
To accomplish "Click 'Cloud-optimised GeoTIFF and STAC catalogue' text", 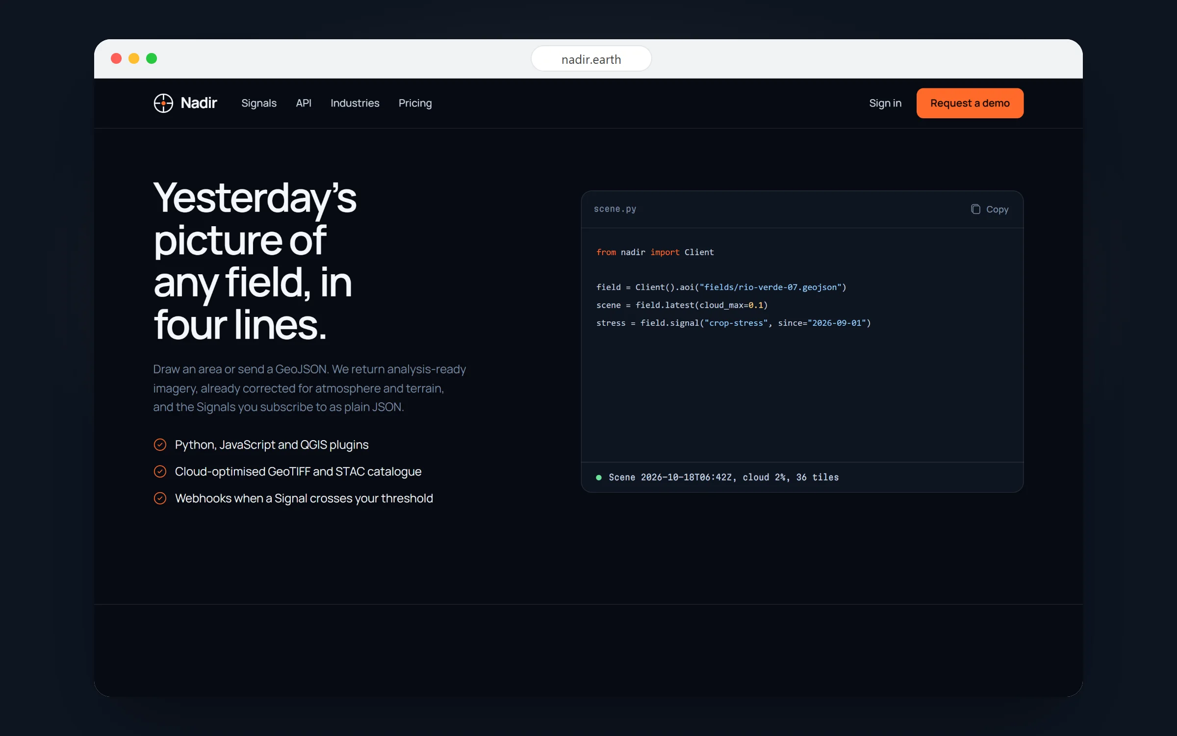I will 298,472.
